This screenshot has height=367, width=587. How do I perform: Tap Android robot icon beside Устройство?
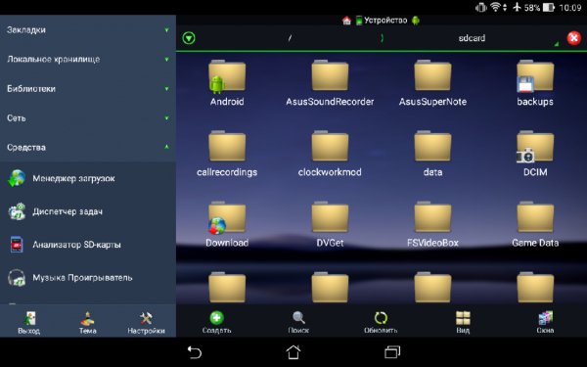tap(416, 21)
